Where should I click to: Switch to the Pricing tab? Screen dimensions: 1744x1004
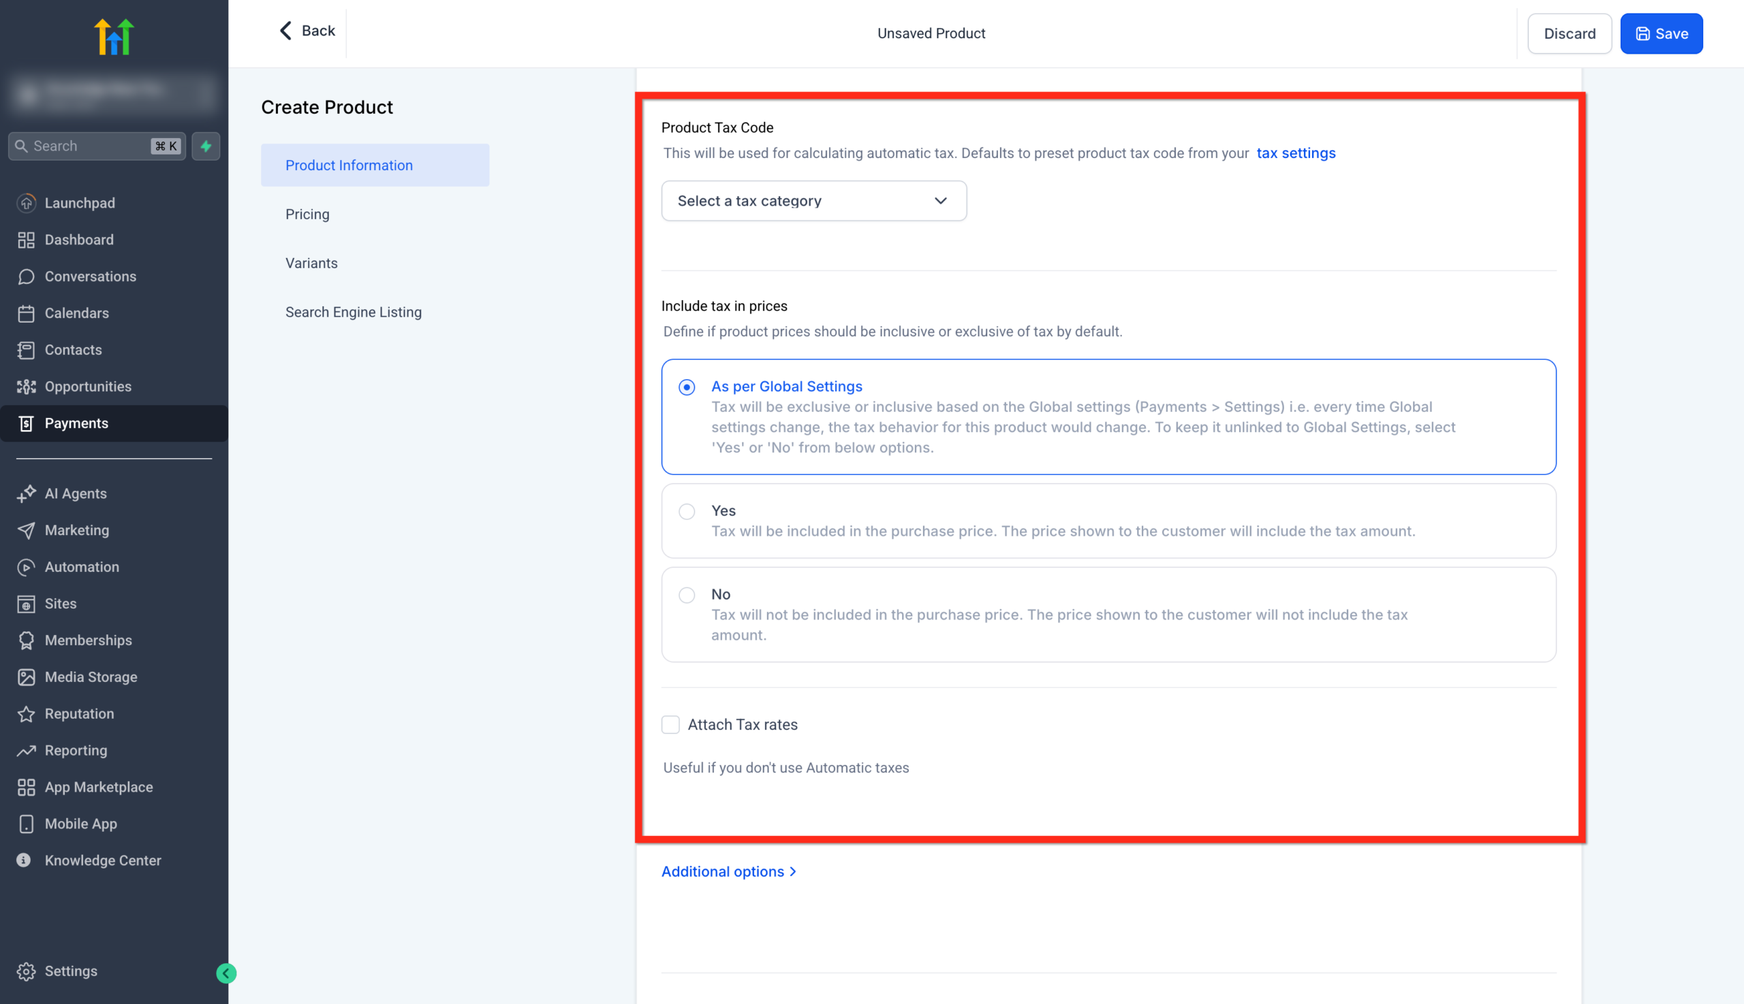pyautogui.click(x=307, y=214)
